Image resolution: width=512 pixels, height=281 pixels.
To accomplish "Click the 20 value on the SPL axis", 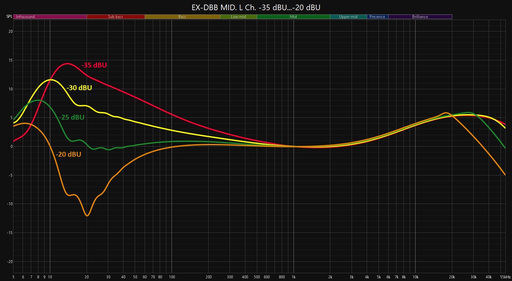I will pyautogui.click(x=10, y=31).
